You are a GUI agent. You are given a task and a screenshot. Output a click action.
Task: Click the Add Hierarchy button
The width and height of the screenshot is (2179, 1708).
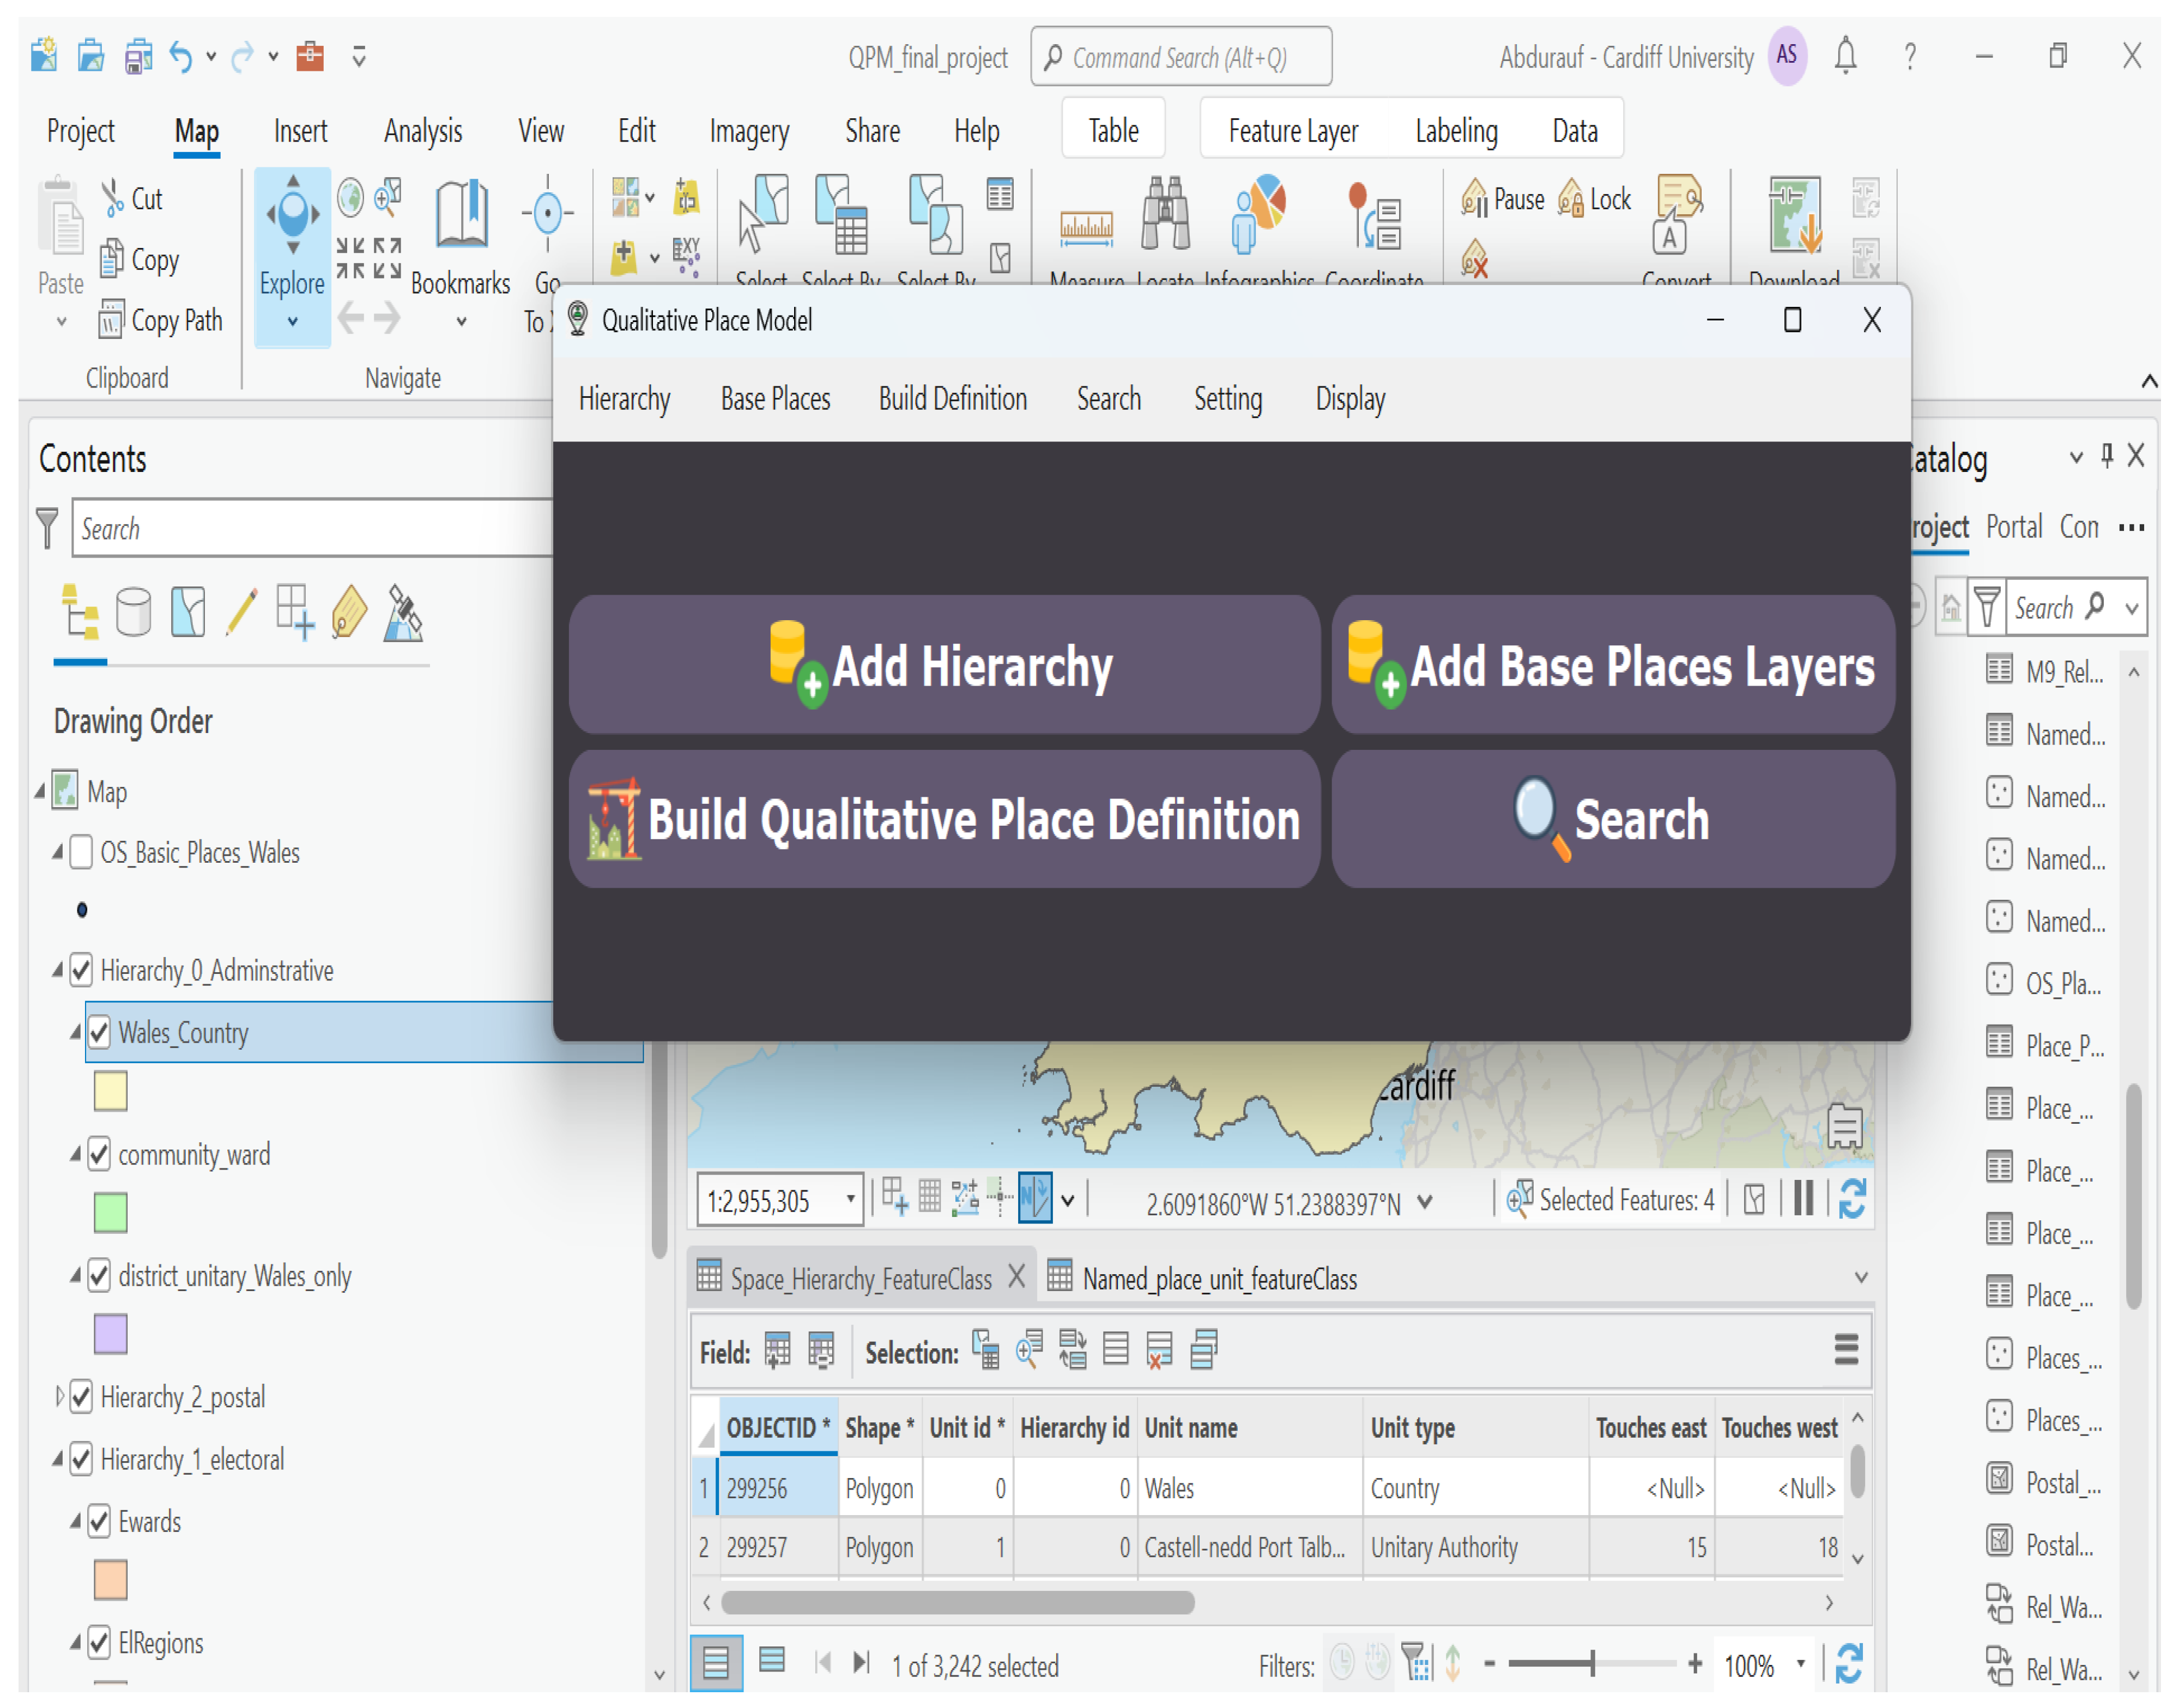click(943, 665)
